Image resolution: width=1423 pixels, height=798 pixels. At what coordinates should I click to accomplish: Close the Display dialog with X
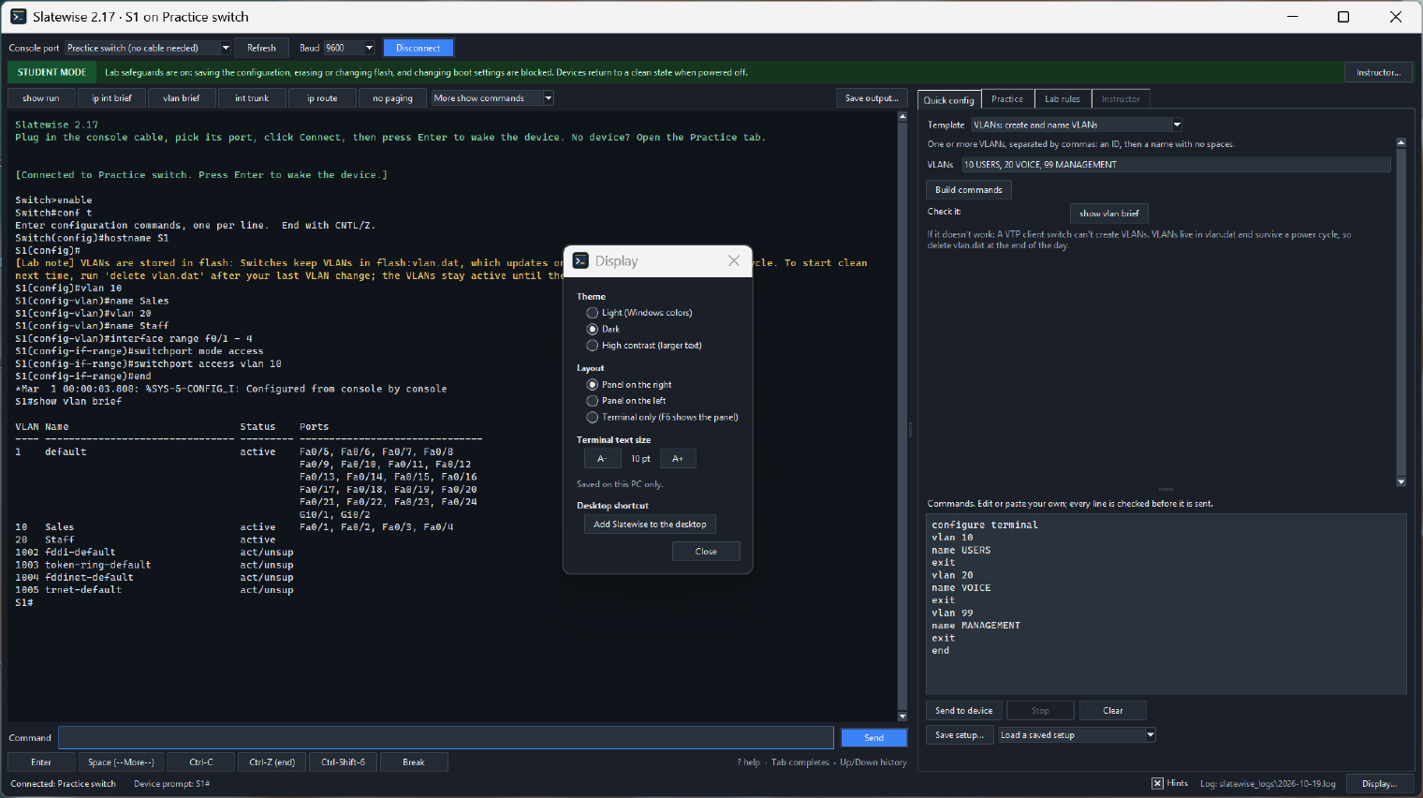click(x=734, y=261)
